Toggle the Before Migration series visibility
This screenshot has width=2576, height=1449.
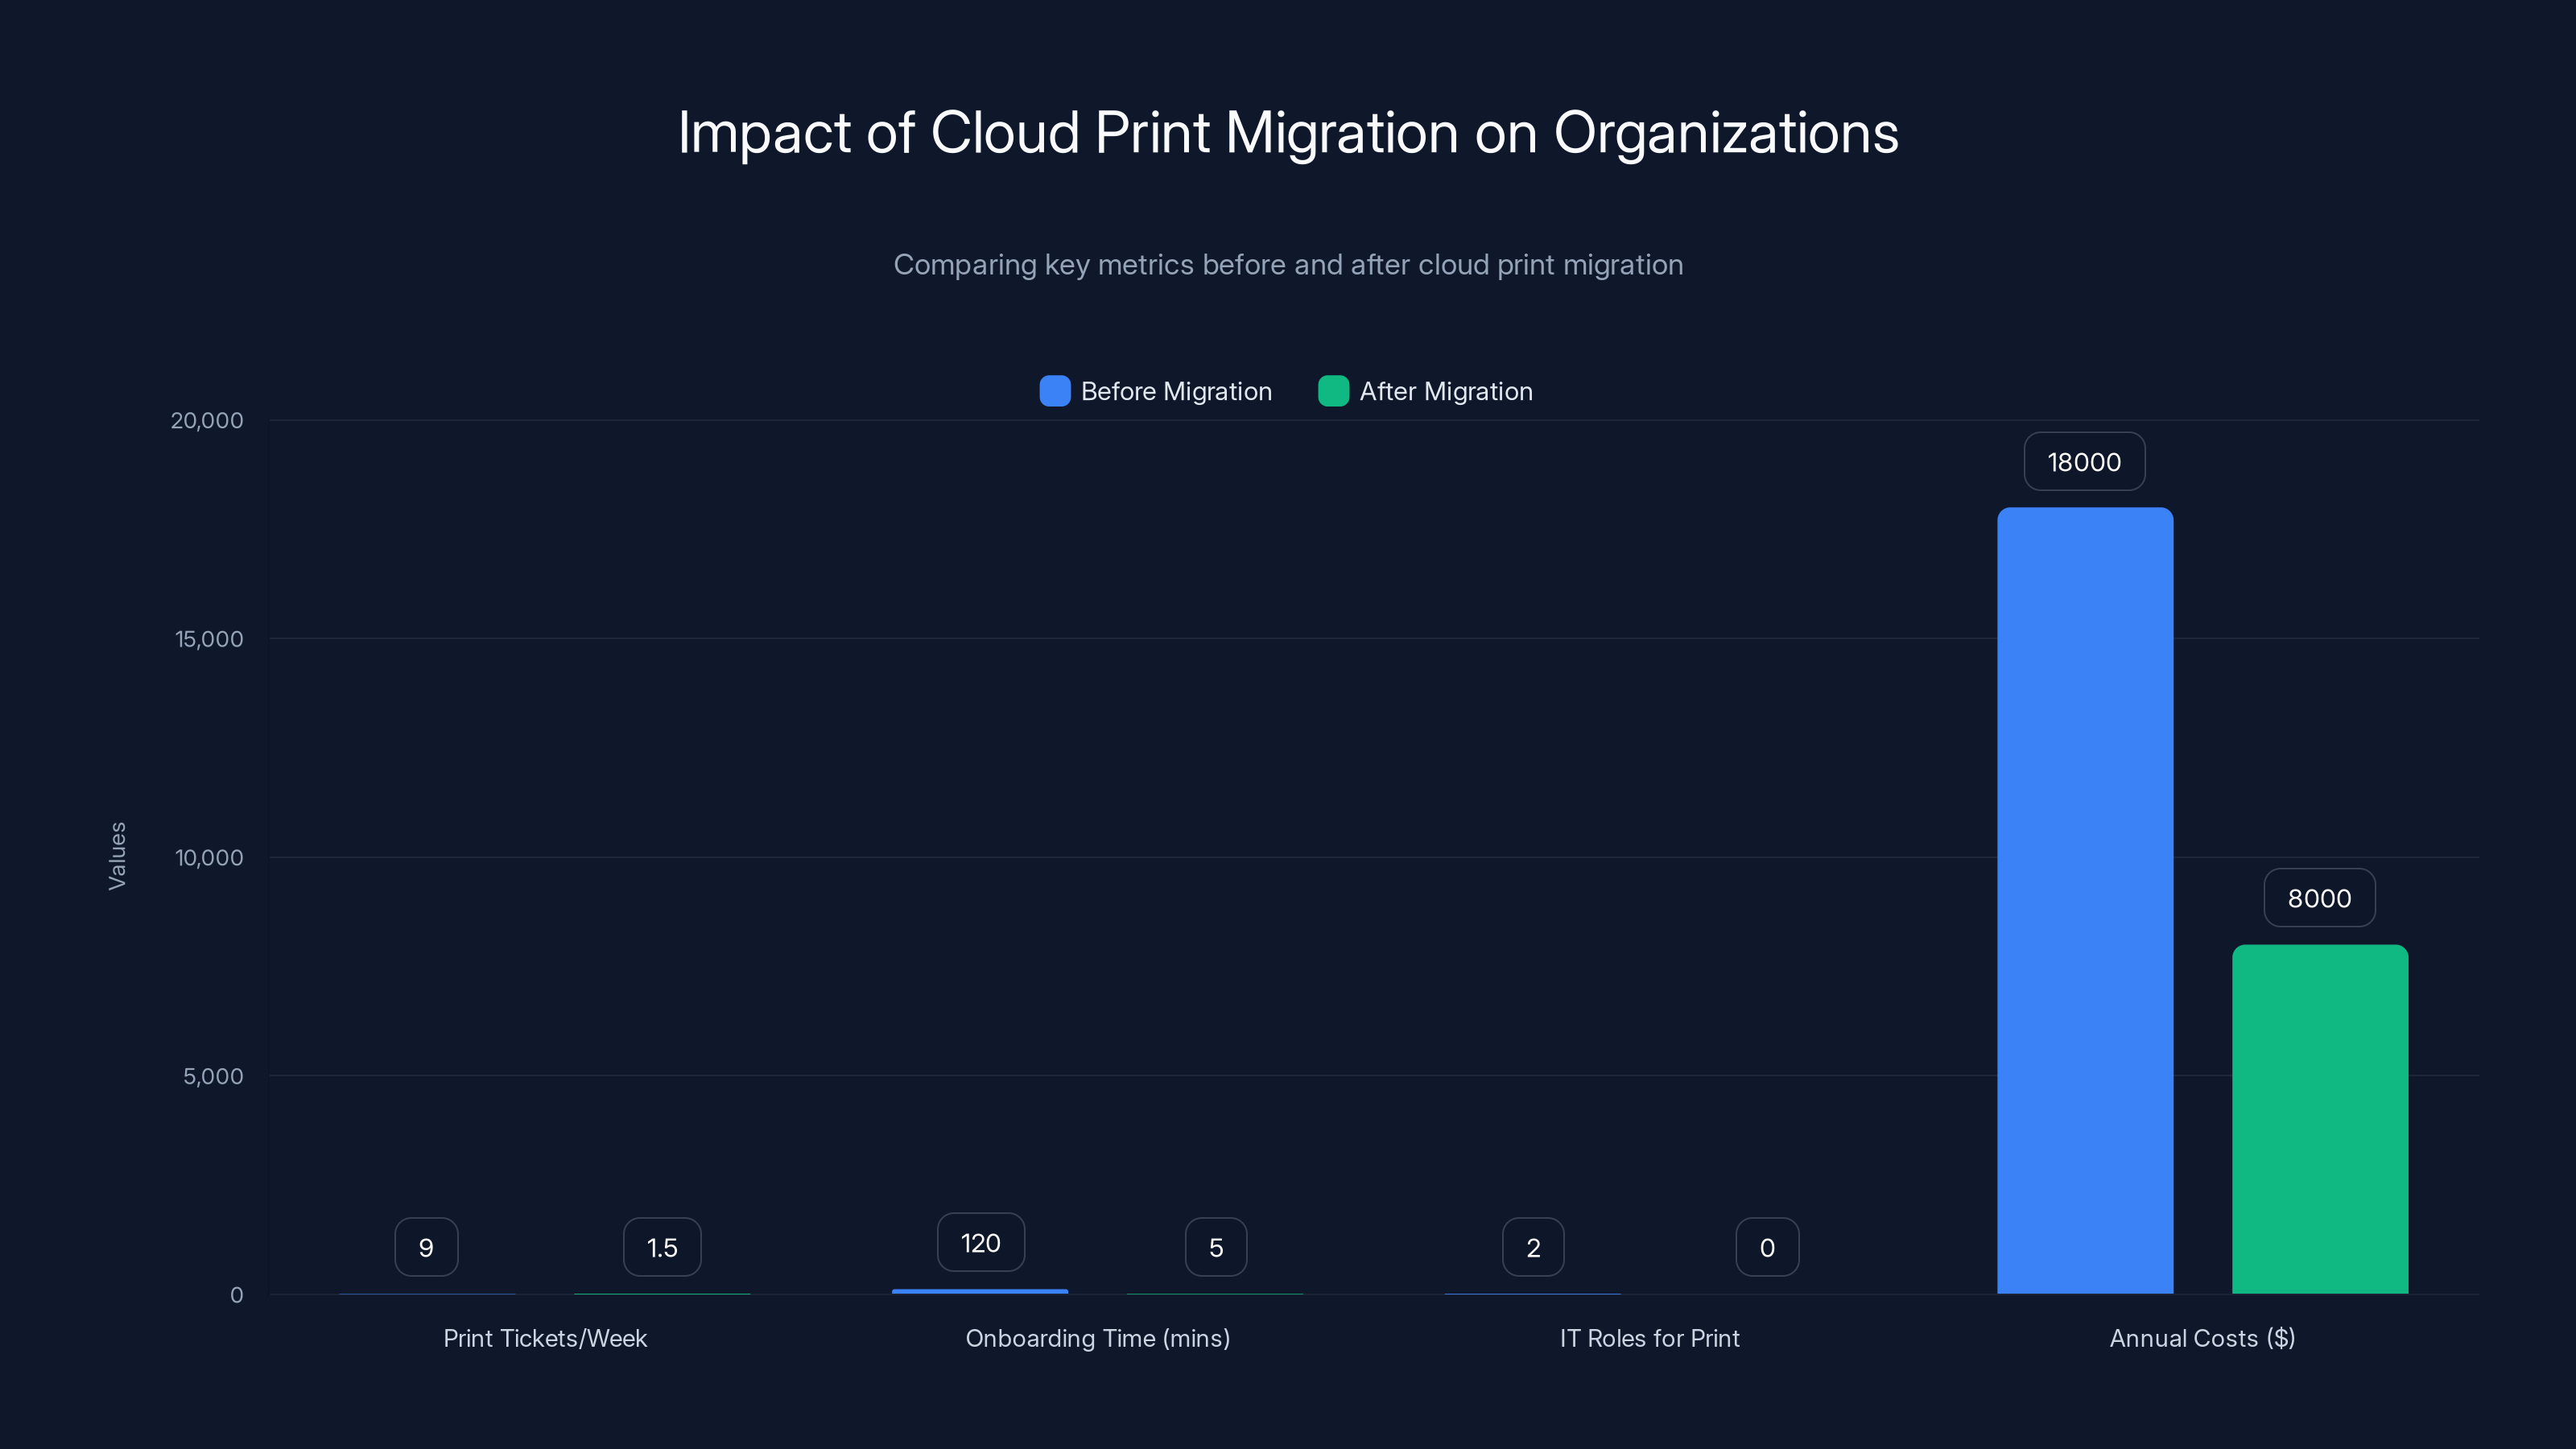click(1176, 391)
